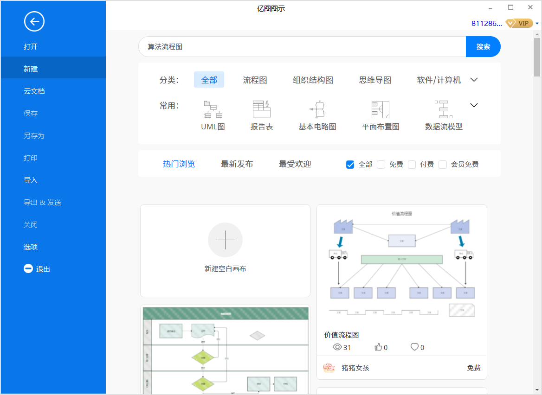This screenshot has height=395, width=542.
Task: Check the 免费 filter checkbox
Action: (381, 165)
